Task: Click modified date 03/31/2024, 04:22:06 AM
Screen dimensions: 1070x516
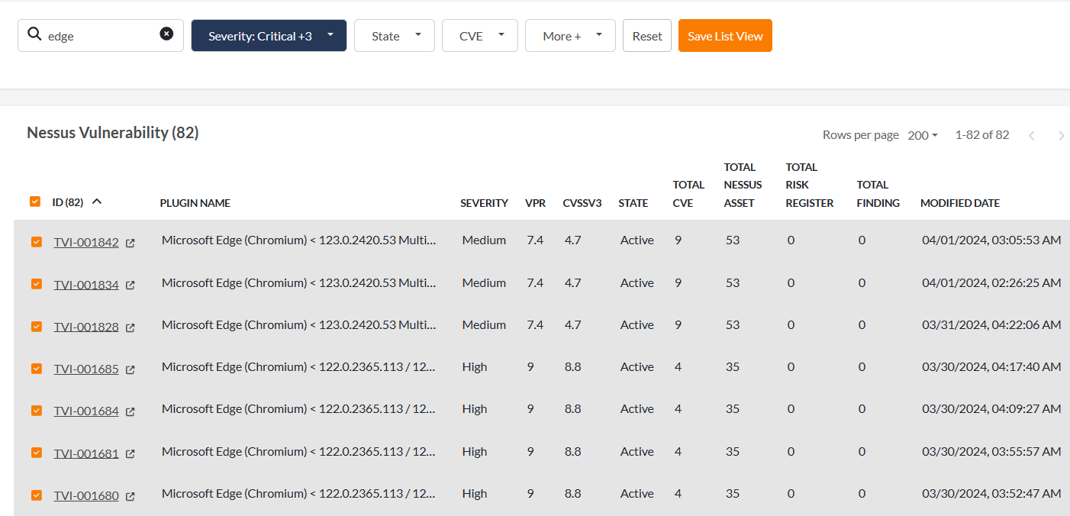Action: coord(991,325)
